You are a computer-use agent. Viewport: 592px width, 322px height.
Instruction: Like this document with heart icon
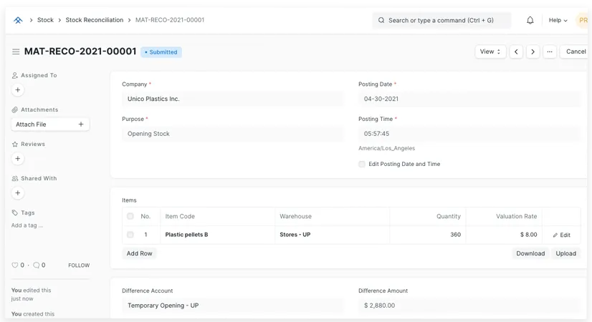click(x=15, y=265)
